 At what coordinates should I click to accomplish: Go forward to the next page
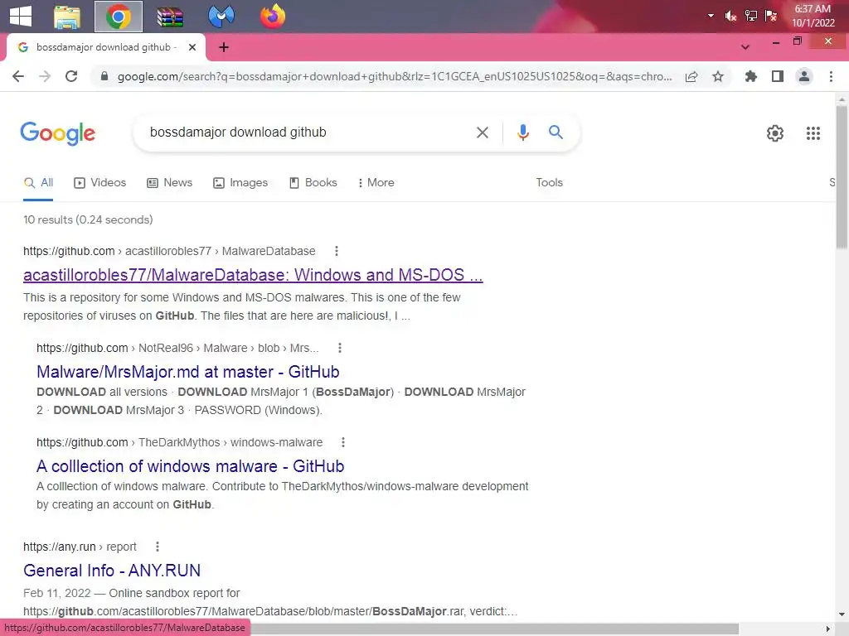tap(45, 76)
